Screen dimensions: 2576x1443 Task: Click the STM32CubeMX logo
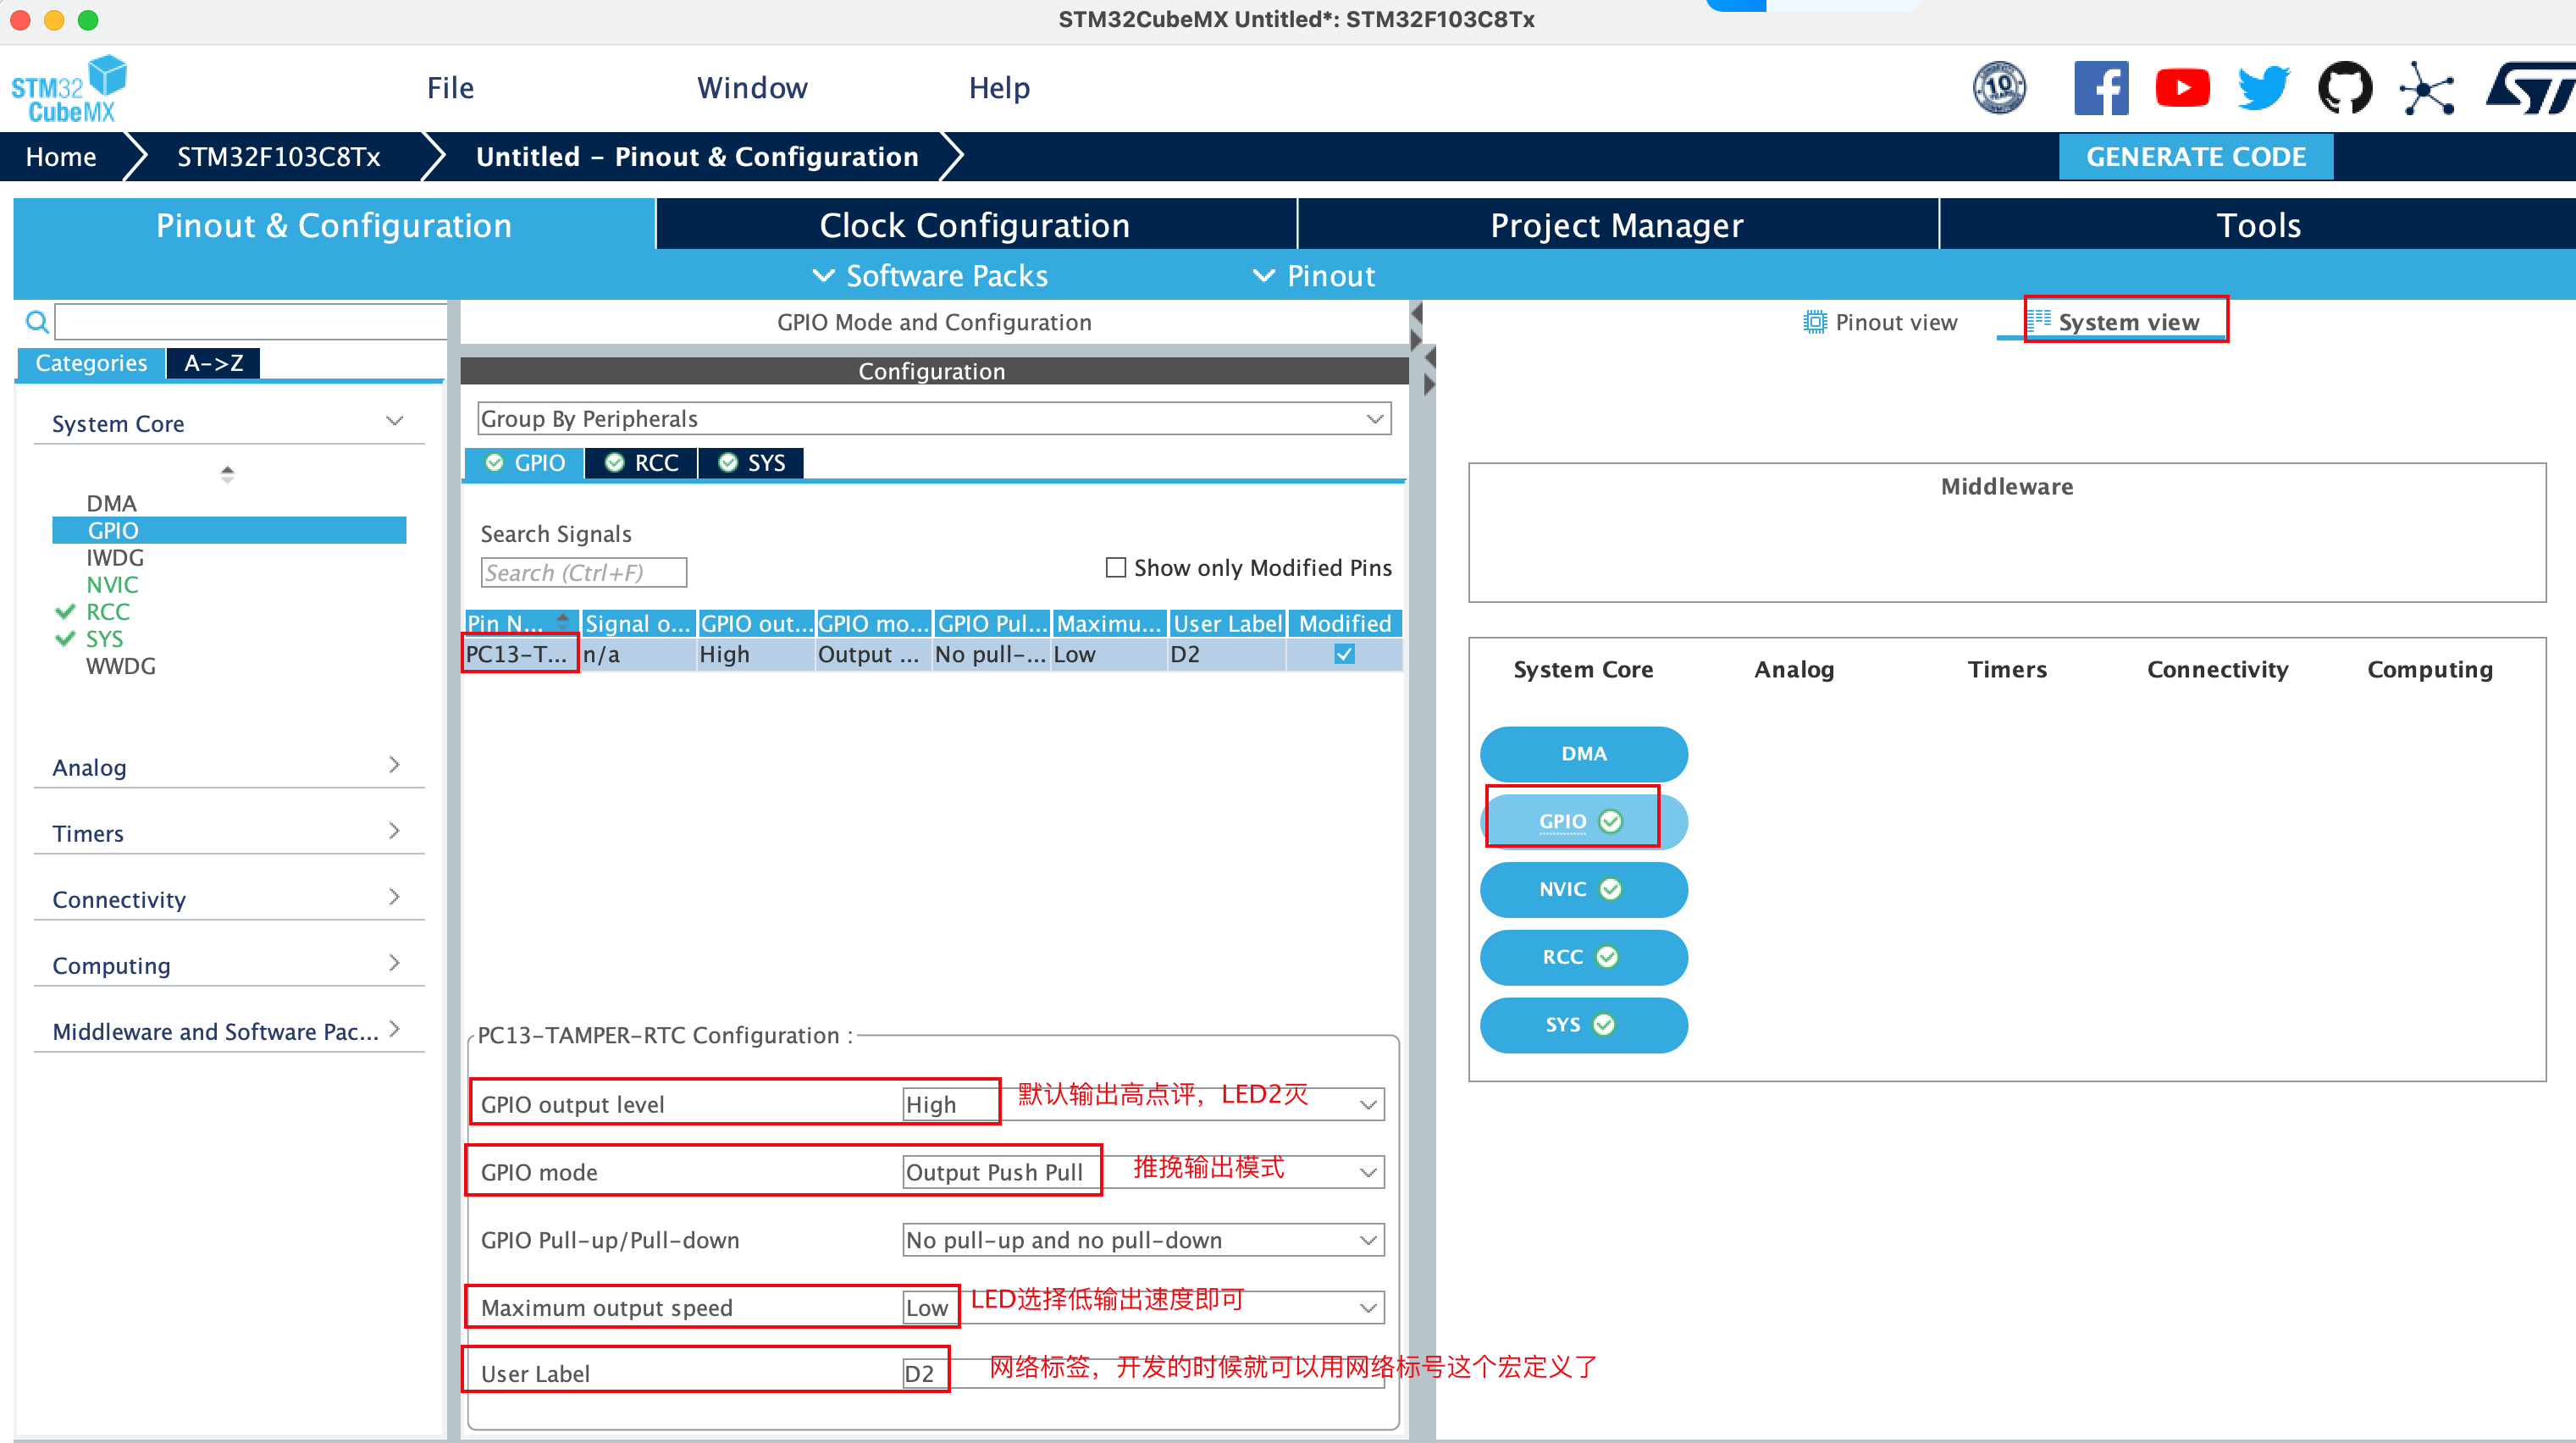pos(69,89)
